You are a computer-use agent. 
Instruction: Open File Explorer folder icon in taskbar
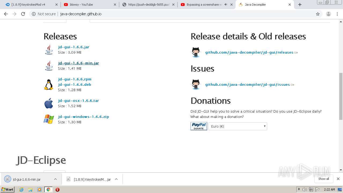pyautogui.click(x=30, y=190)
